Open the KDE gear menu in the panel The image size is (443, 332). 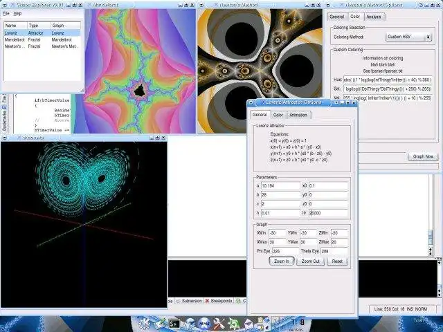(145, 323)
